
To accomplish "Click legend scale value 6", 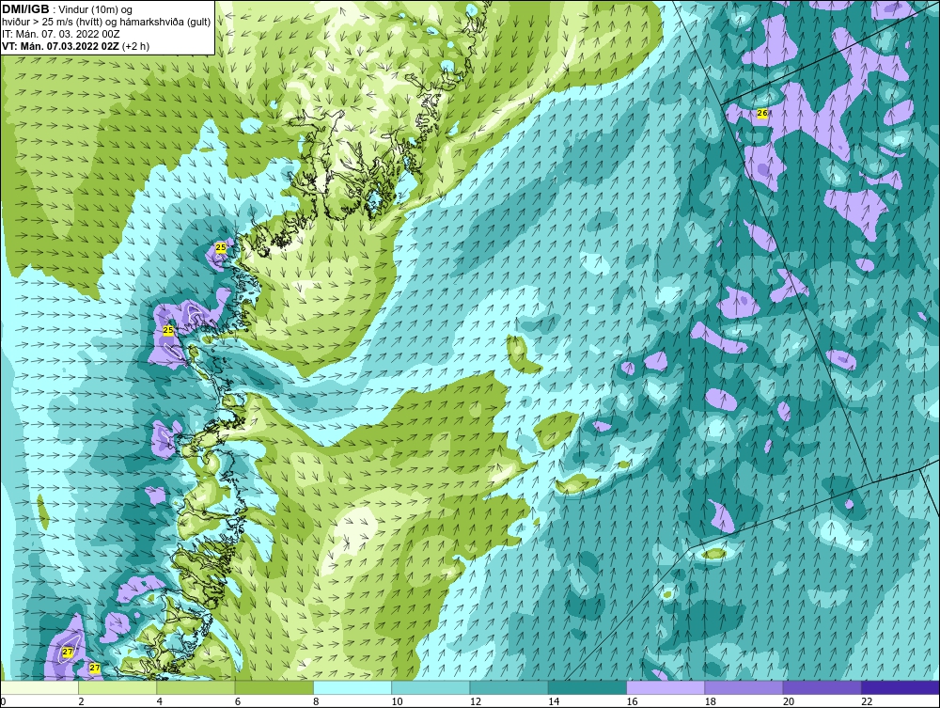I will pos(238,702).
